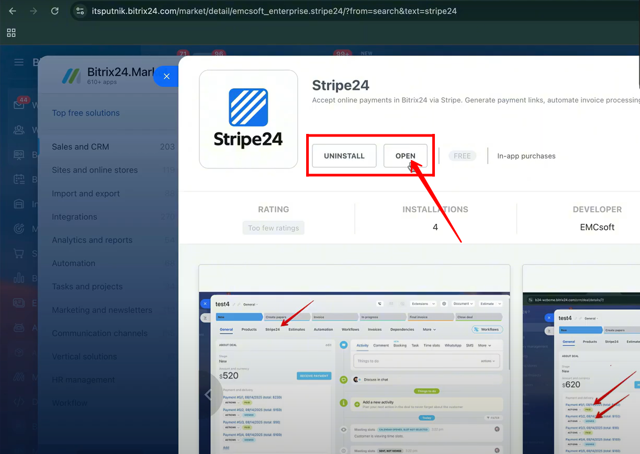Select the Sales and CRM category
The width and height of the screenshot is (640, 454).
pos(81,147)
